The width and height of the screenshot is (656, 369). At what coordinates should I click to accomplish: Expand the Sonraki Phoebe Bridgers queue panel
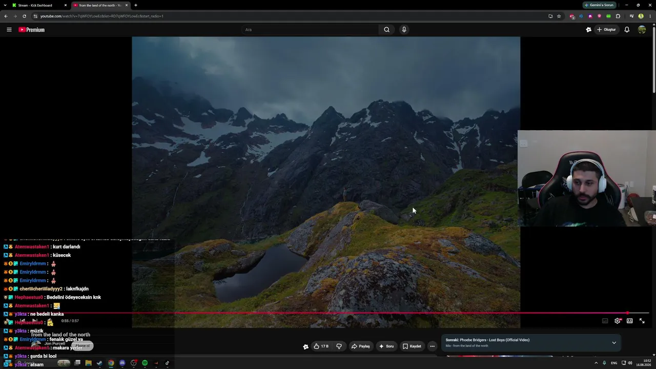tap(614, 342)
